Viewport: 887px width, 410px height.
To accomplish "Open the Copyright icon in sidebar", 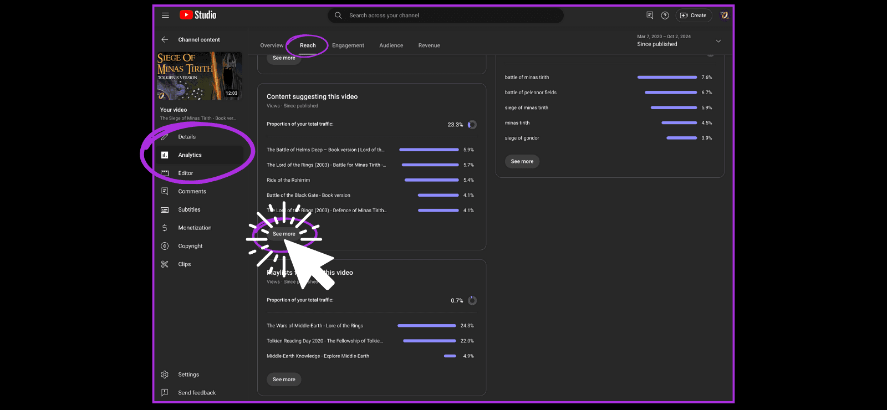I will point(165,246).
